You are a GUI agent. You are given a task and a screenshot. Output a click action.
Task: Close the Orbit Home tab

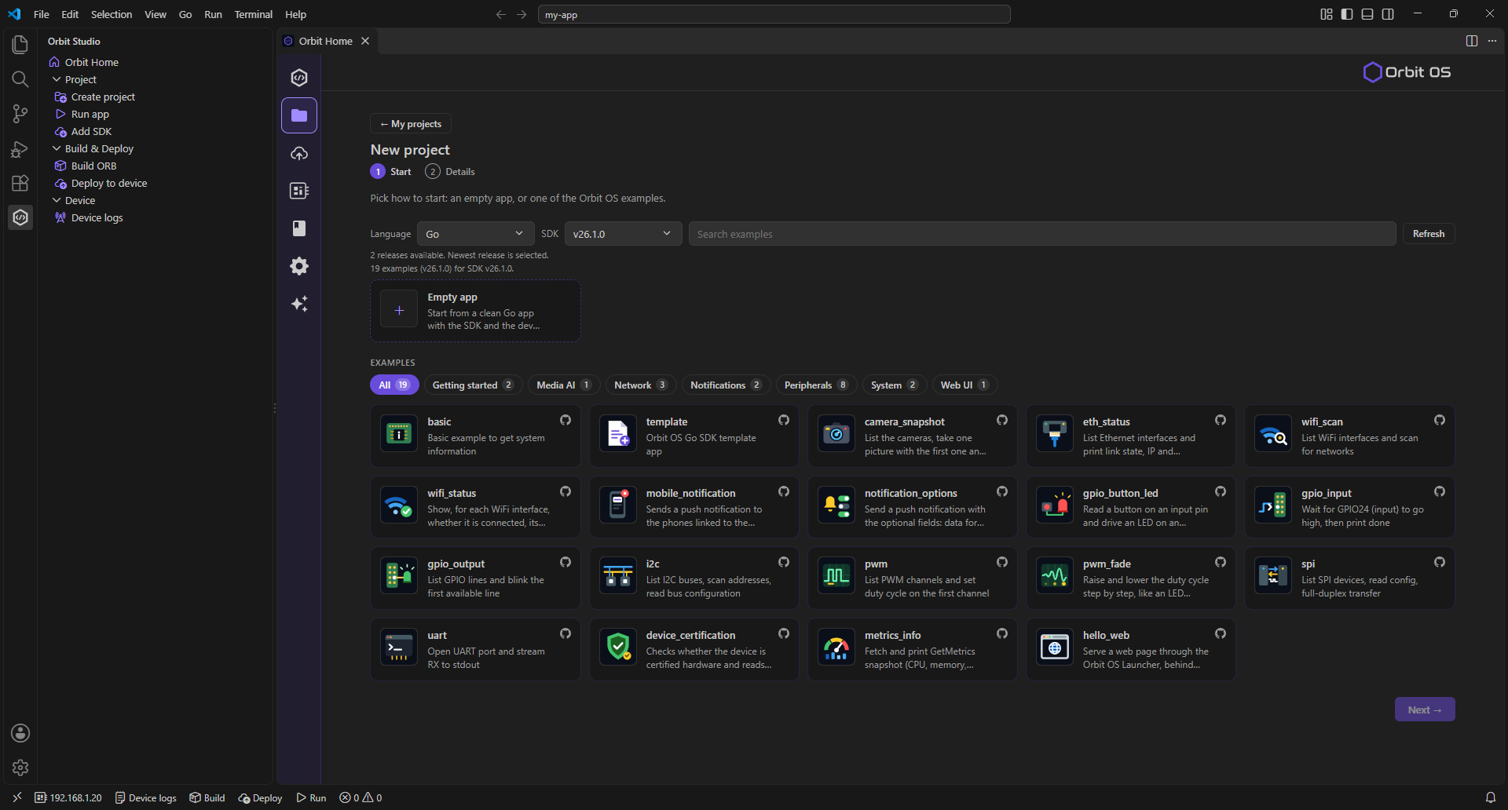(x=365, y=41)
